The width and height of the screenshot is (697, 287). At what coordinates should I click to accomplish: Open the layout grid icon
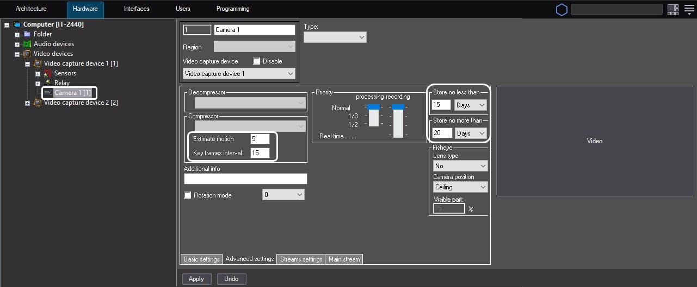[x=673, y=10]
